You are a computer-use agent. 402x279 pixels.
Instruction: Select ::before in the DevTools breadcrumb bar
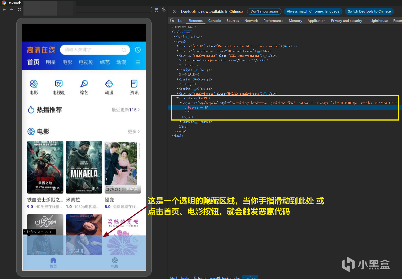pyautogui.click(x=250, y=277)
